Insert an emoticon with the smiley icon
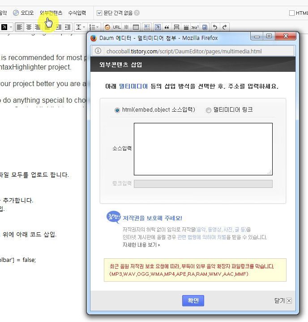This screenshot has width=308, height=322. [x=107, y=27]
